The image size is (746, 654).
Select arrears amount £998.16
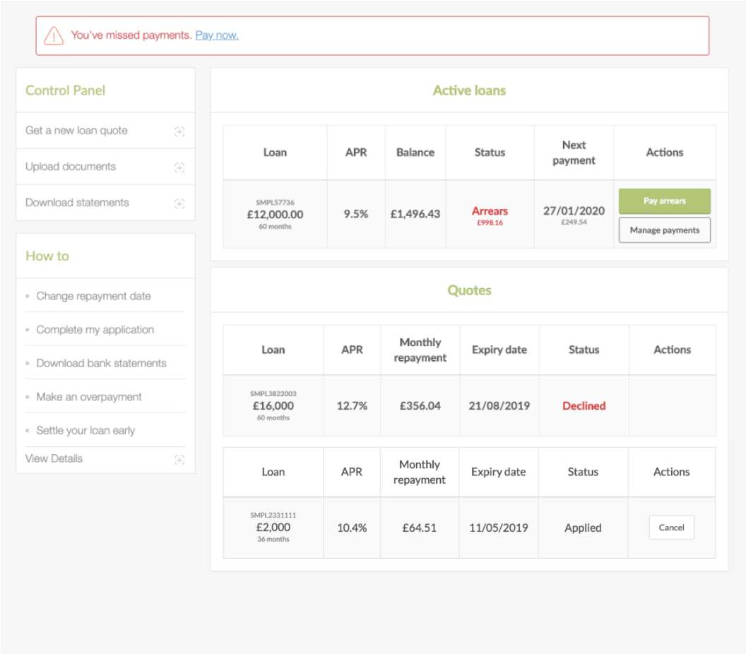tap(490, 222)
